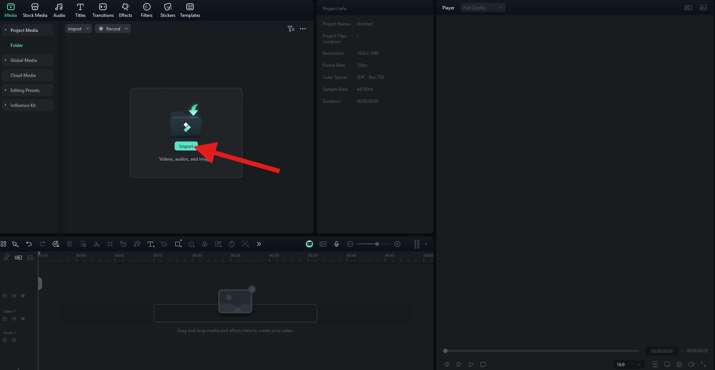Click the timeline 00:20 ruler mark
This screenshot has width=715, height=370.
pyautogui.click(x=197, y=256)
